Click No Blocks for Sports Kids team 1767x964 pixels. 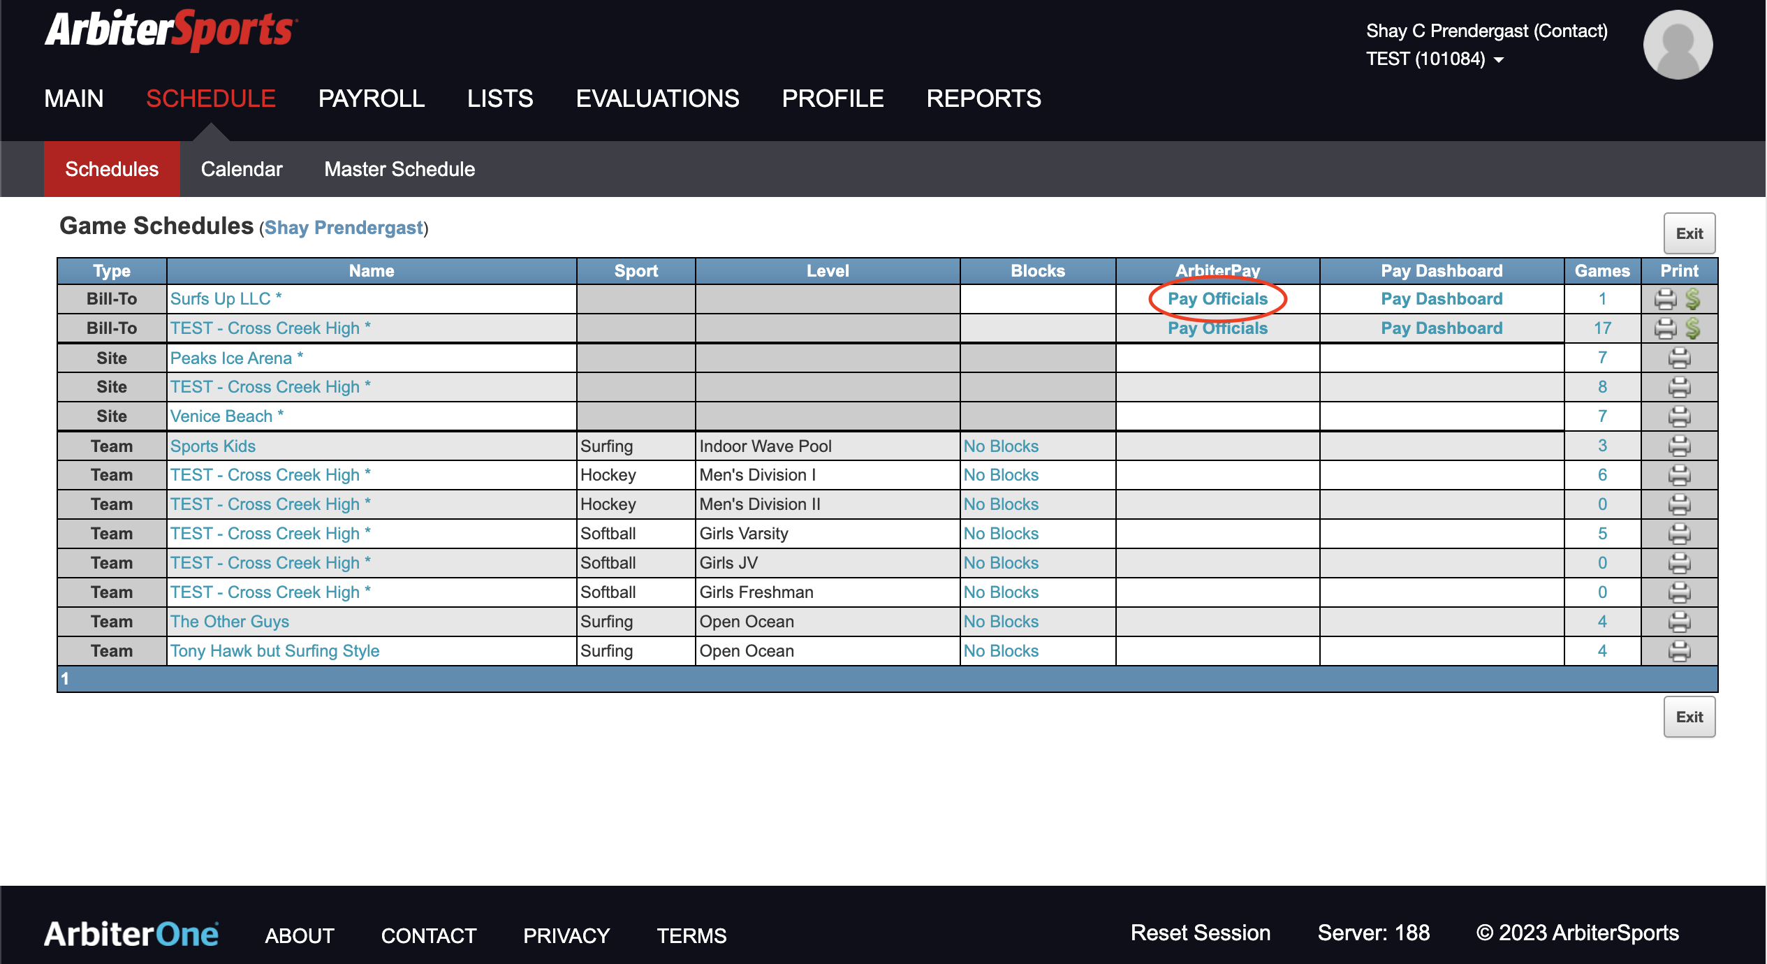[1001, 446]
